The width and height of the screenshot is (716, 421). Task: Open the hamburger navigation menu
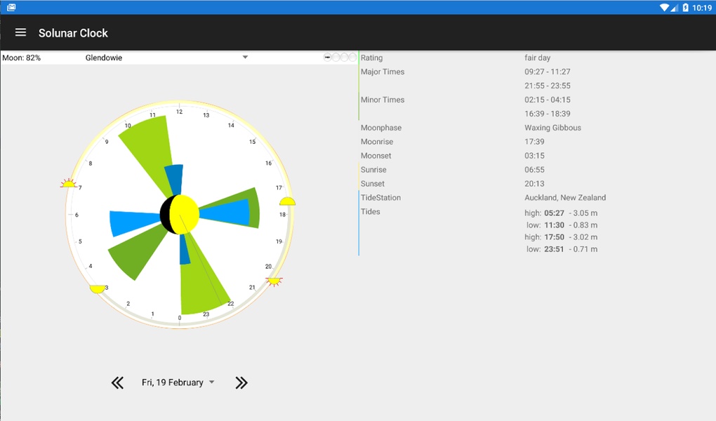20,32
